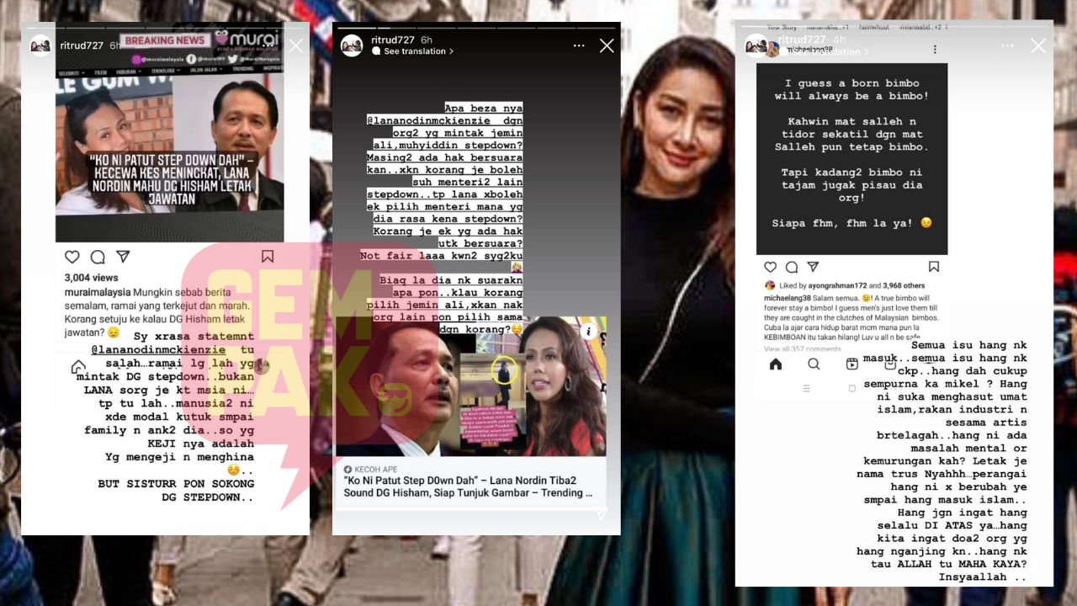Open comments on the muraimalaysia post

point(98,257)
